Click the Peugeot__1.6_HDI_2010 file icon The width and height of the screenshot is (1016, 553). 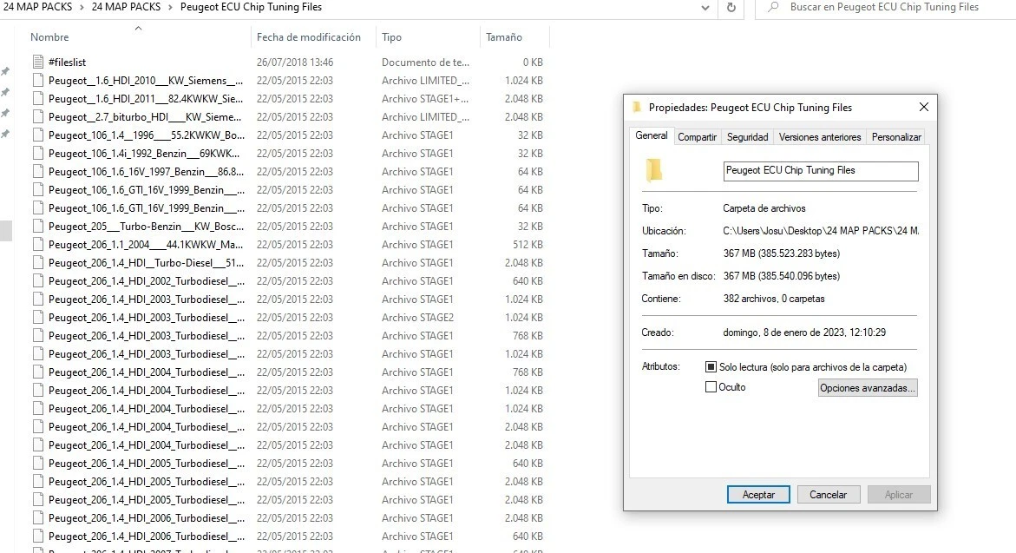[x=38, y=81]
